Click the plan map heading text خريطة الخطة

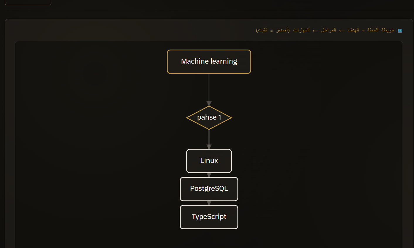tap(381, 30)
